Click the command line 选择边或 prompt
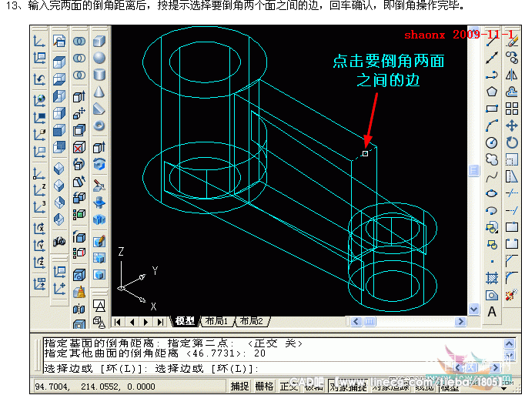Image resolution: width=525 pixels, height=395 pixels. pyautogui.click(x=151, y=369)
